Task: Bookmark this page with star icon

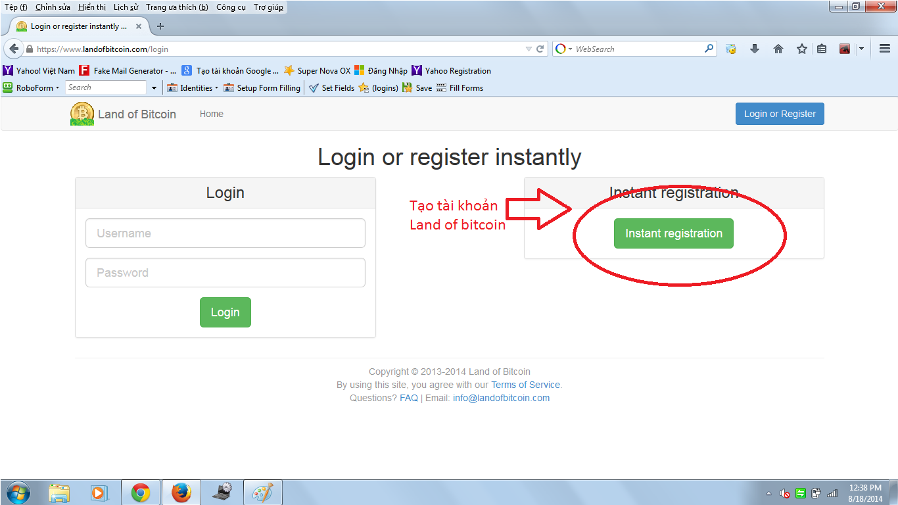Action: tap(802, 49)
